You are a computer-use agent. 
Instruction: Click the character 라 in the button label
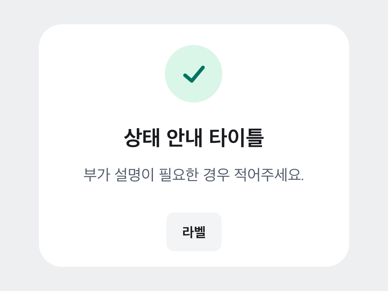[188, 232]
